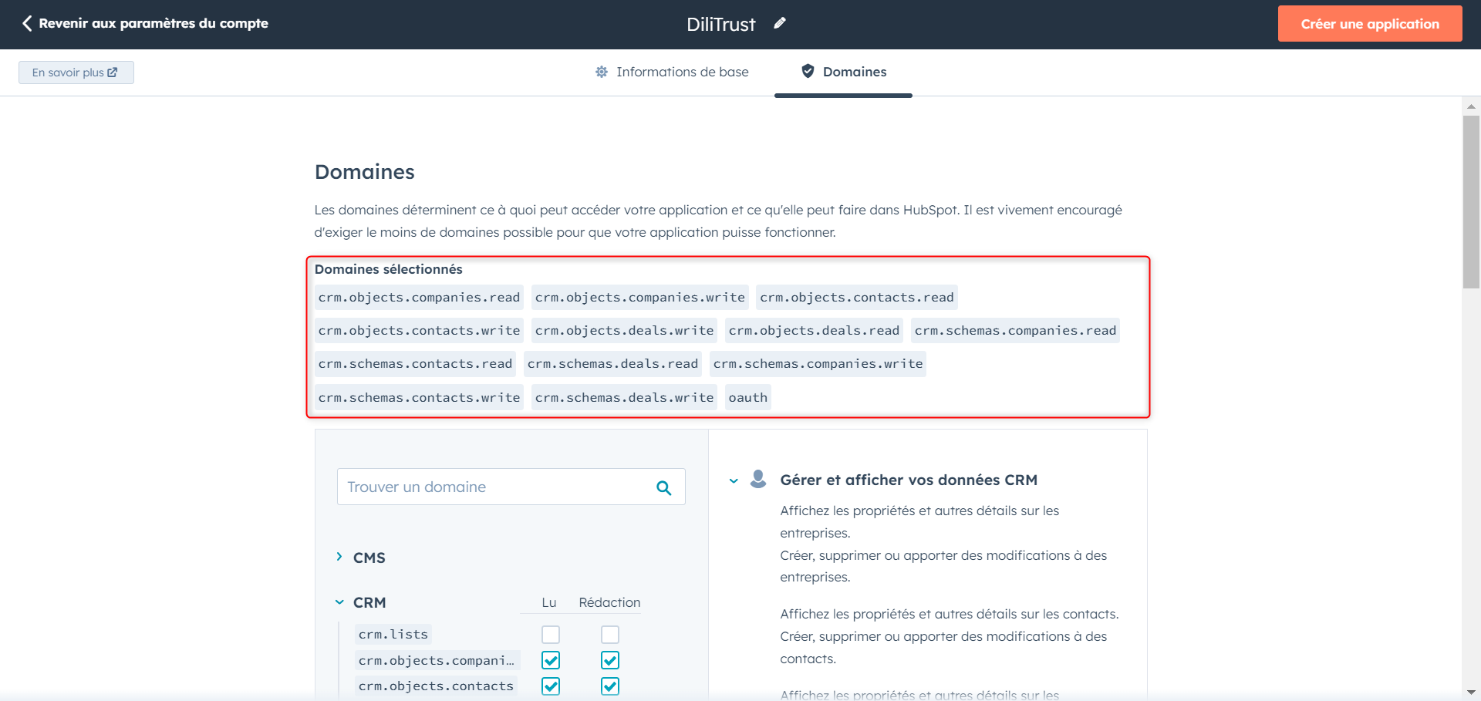Viewport: 1481px width, 701px height.
Task: Click the gear icon beside Informations de base
Action: (x=602, y=72)
